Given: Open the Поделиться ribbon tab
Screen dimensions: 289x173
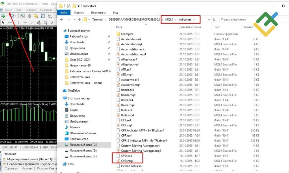Looking at the screenshot, I should (x=99, y=12).
